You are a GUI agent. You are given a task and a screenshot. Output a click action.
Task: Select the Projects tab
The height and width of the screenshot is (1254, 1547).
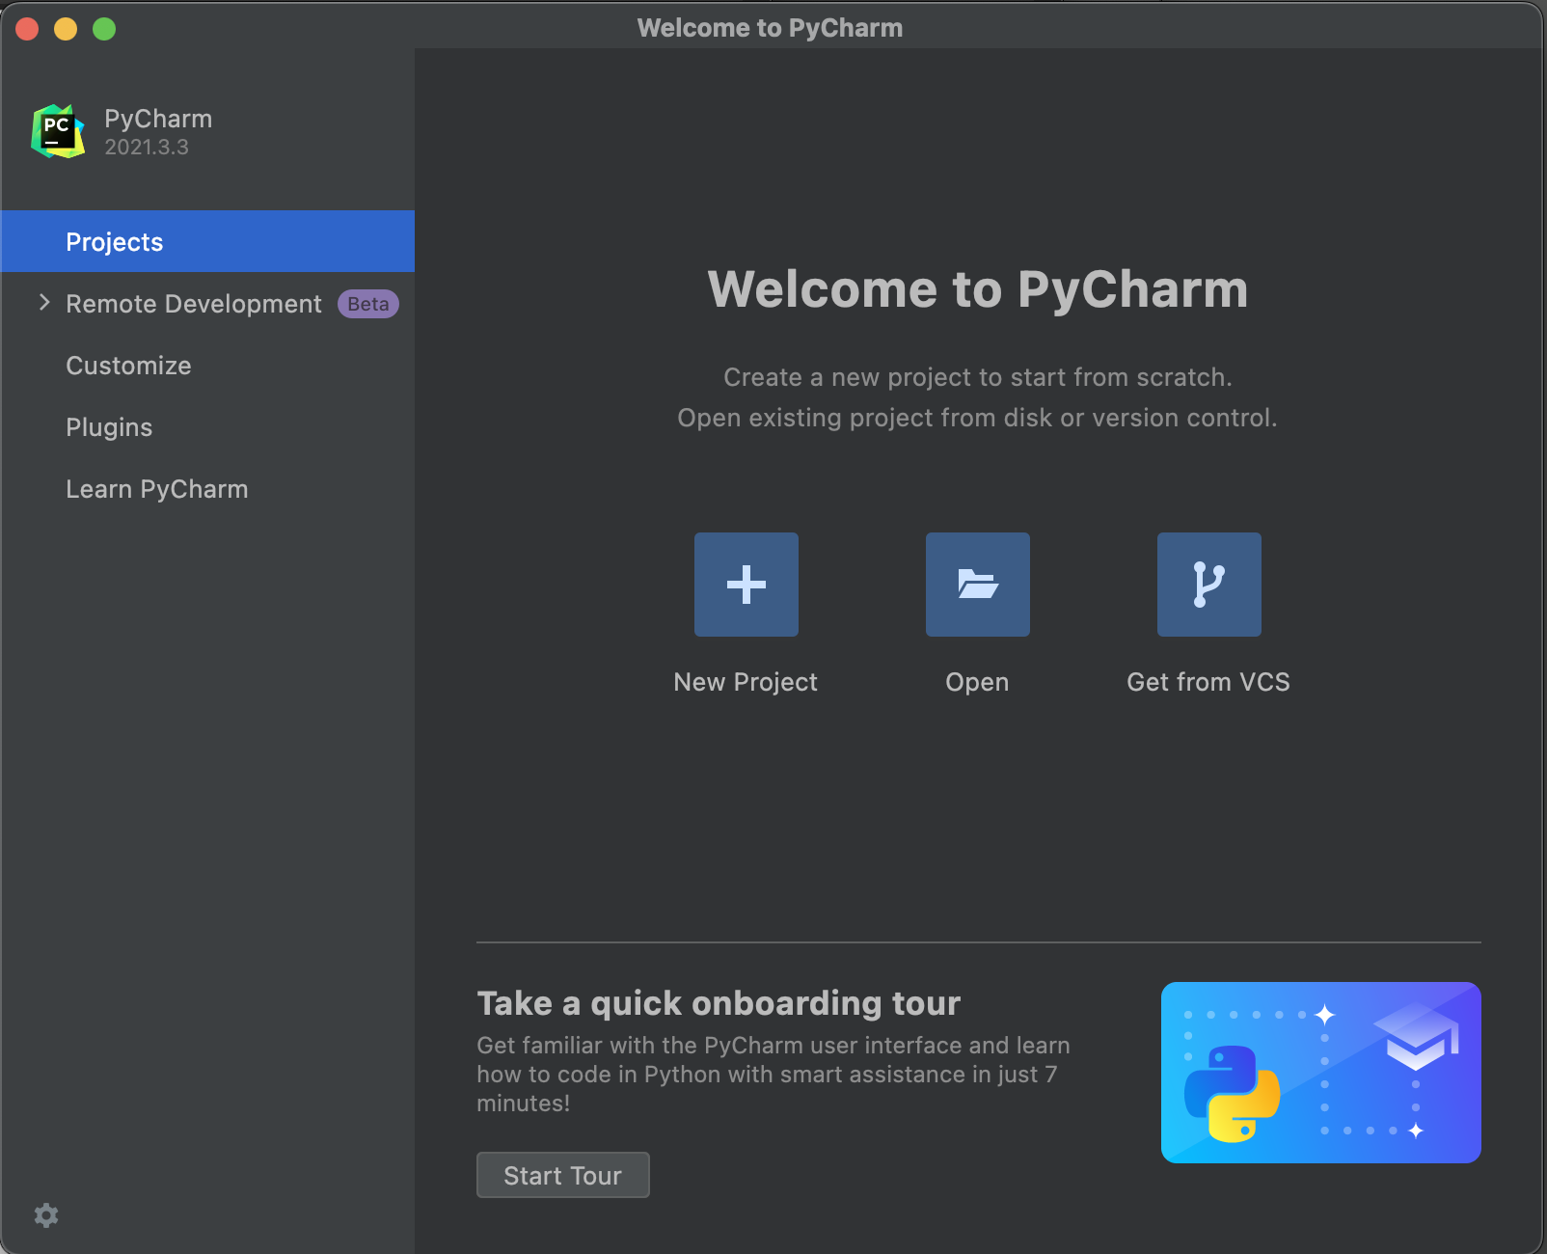click(207, 241)
